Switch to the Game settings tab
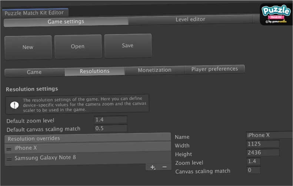 click(66, 22)
